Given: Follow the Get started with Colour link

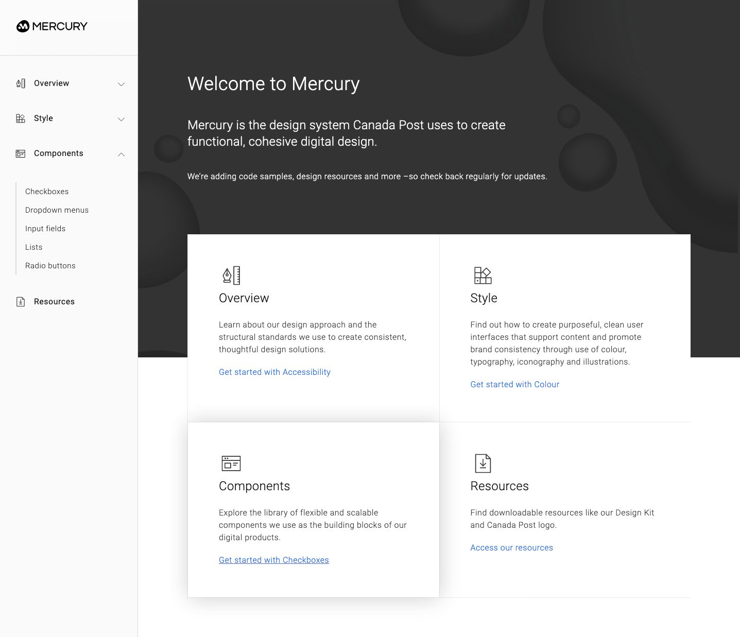Looking at the screenshot, I should pos(514,384).
